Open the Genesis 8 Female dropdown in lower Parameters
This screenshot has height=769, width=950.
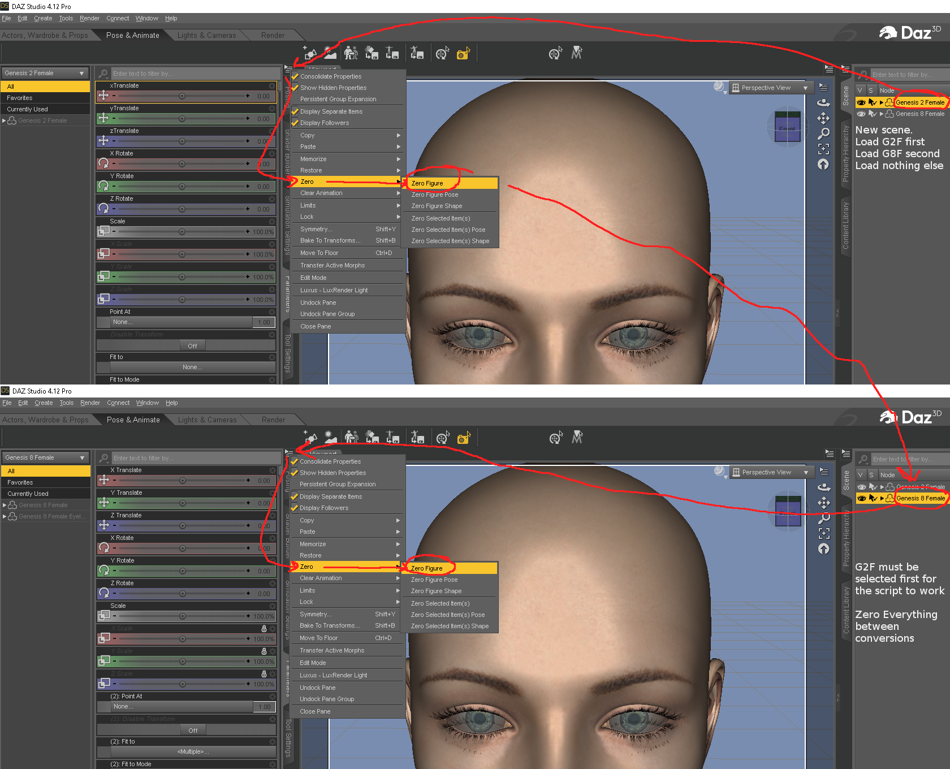tap(46, 457)
